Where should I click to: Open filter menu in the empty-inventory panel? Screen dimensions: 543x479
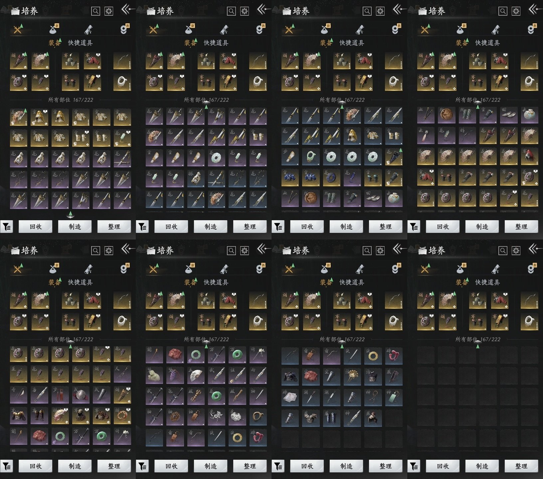coord(414,466)
